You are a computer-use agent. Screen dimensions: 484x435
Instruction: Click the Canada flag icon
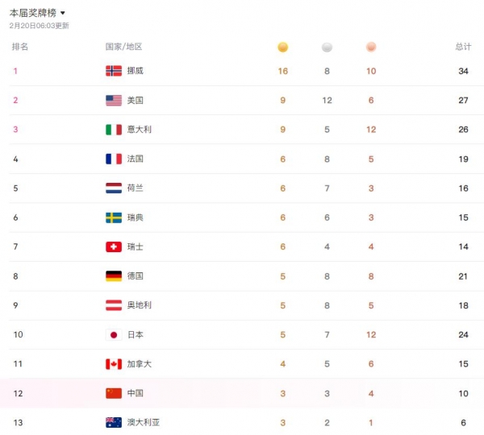tap(114, 364)
